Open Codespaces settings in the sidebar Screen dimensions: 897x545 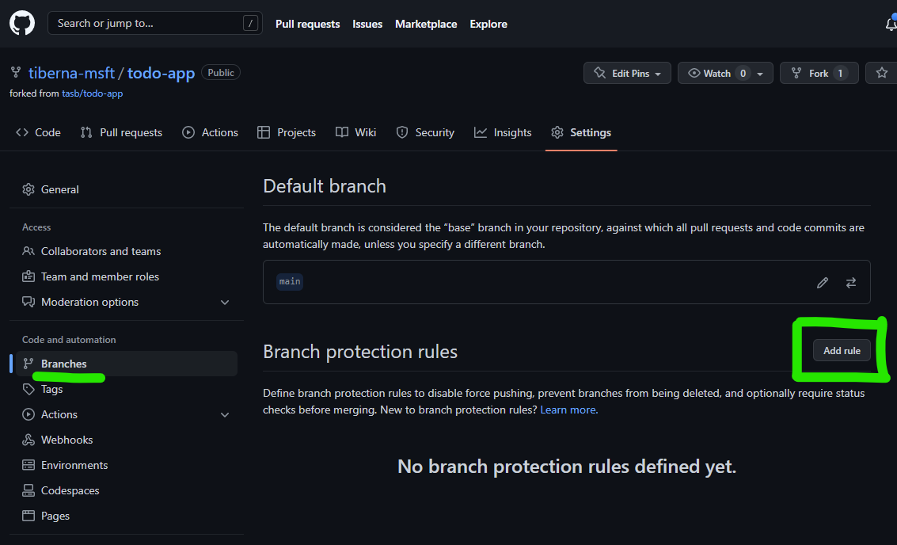[70, 490]
